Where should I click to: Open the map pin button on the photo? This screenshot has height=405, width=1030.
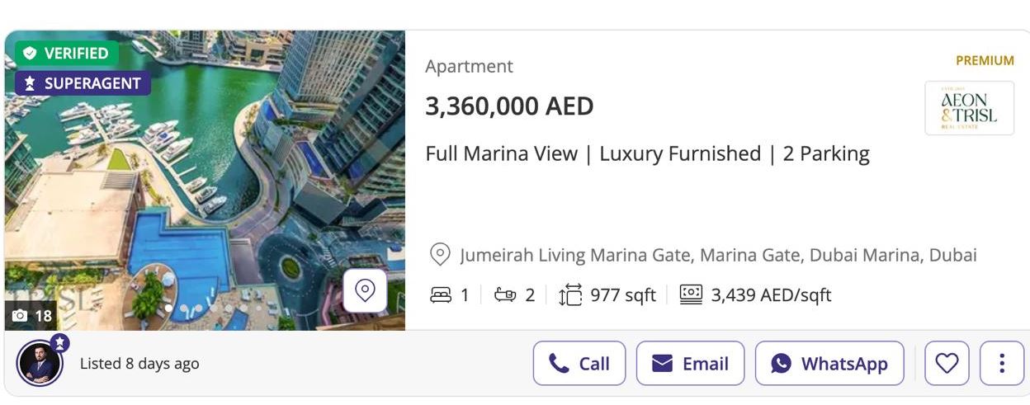(x=365, y=290)
